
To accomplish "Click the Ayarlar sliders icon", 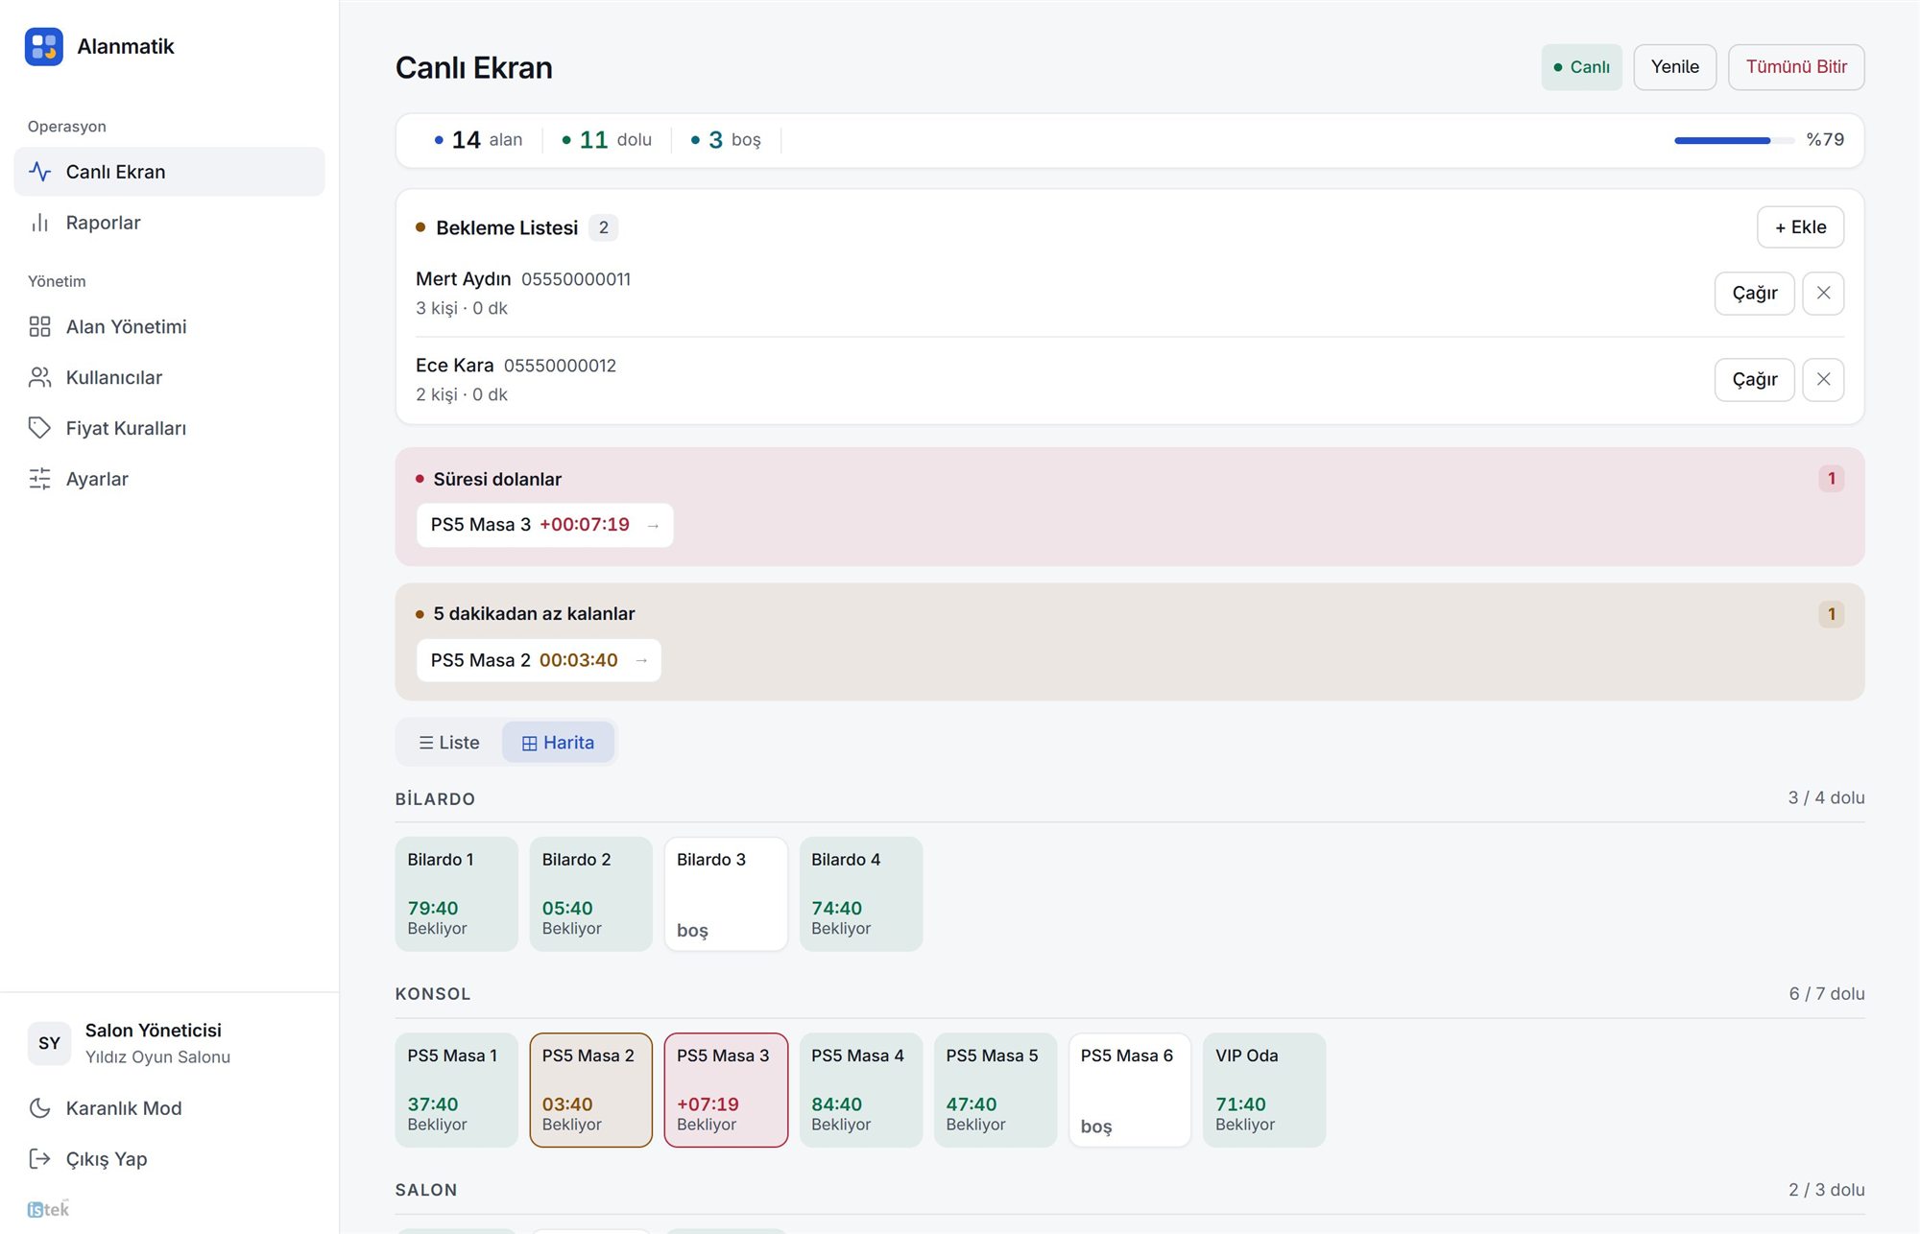I will [x=39, y=479].
